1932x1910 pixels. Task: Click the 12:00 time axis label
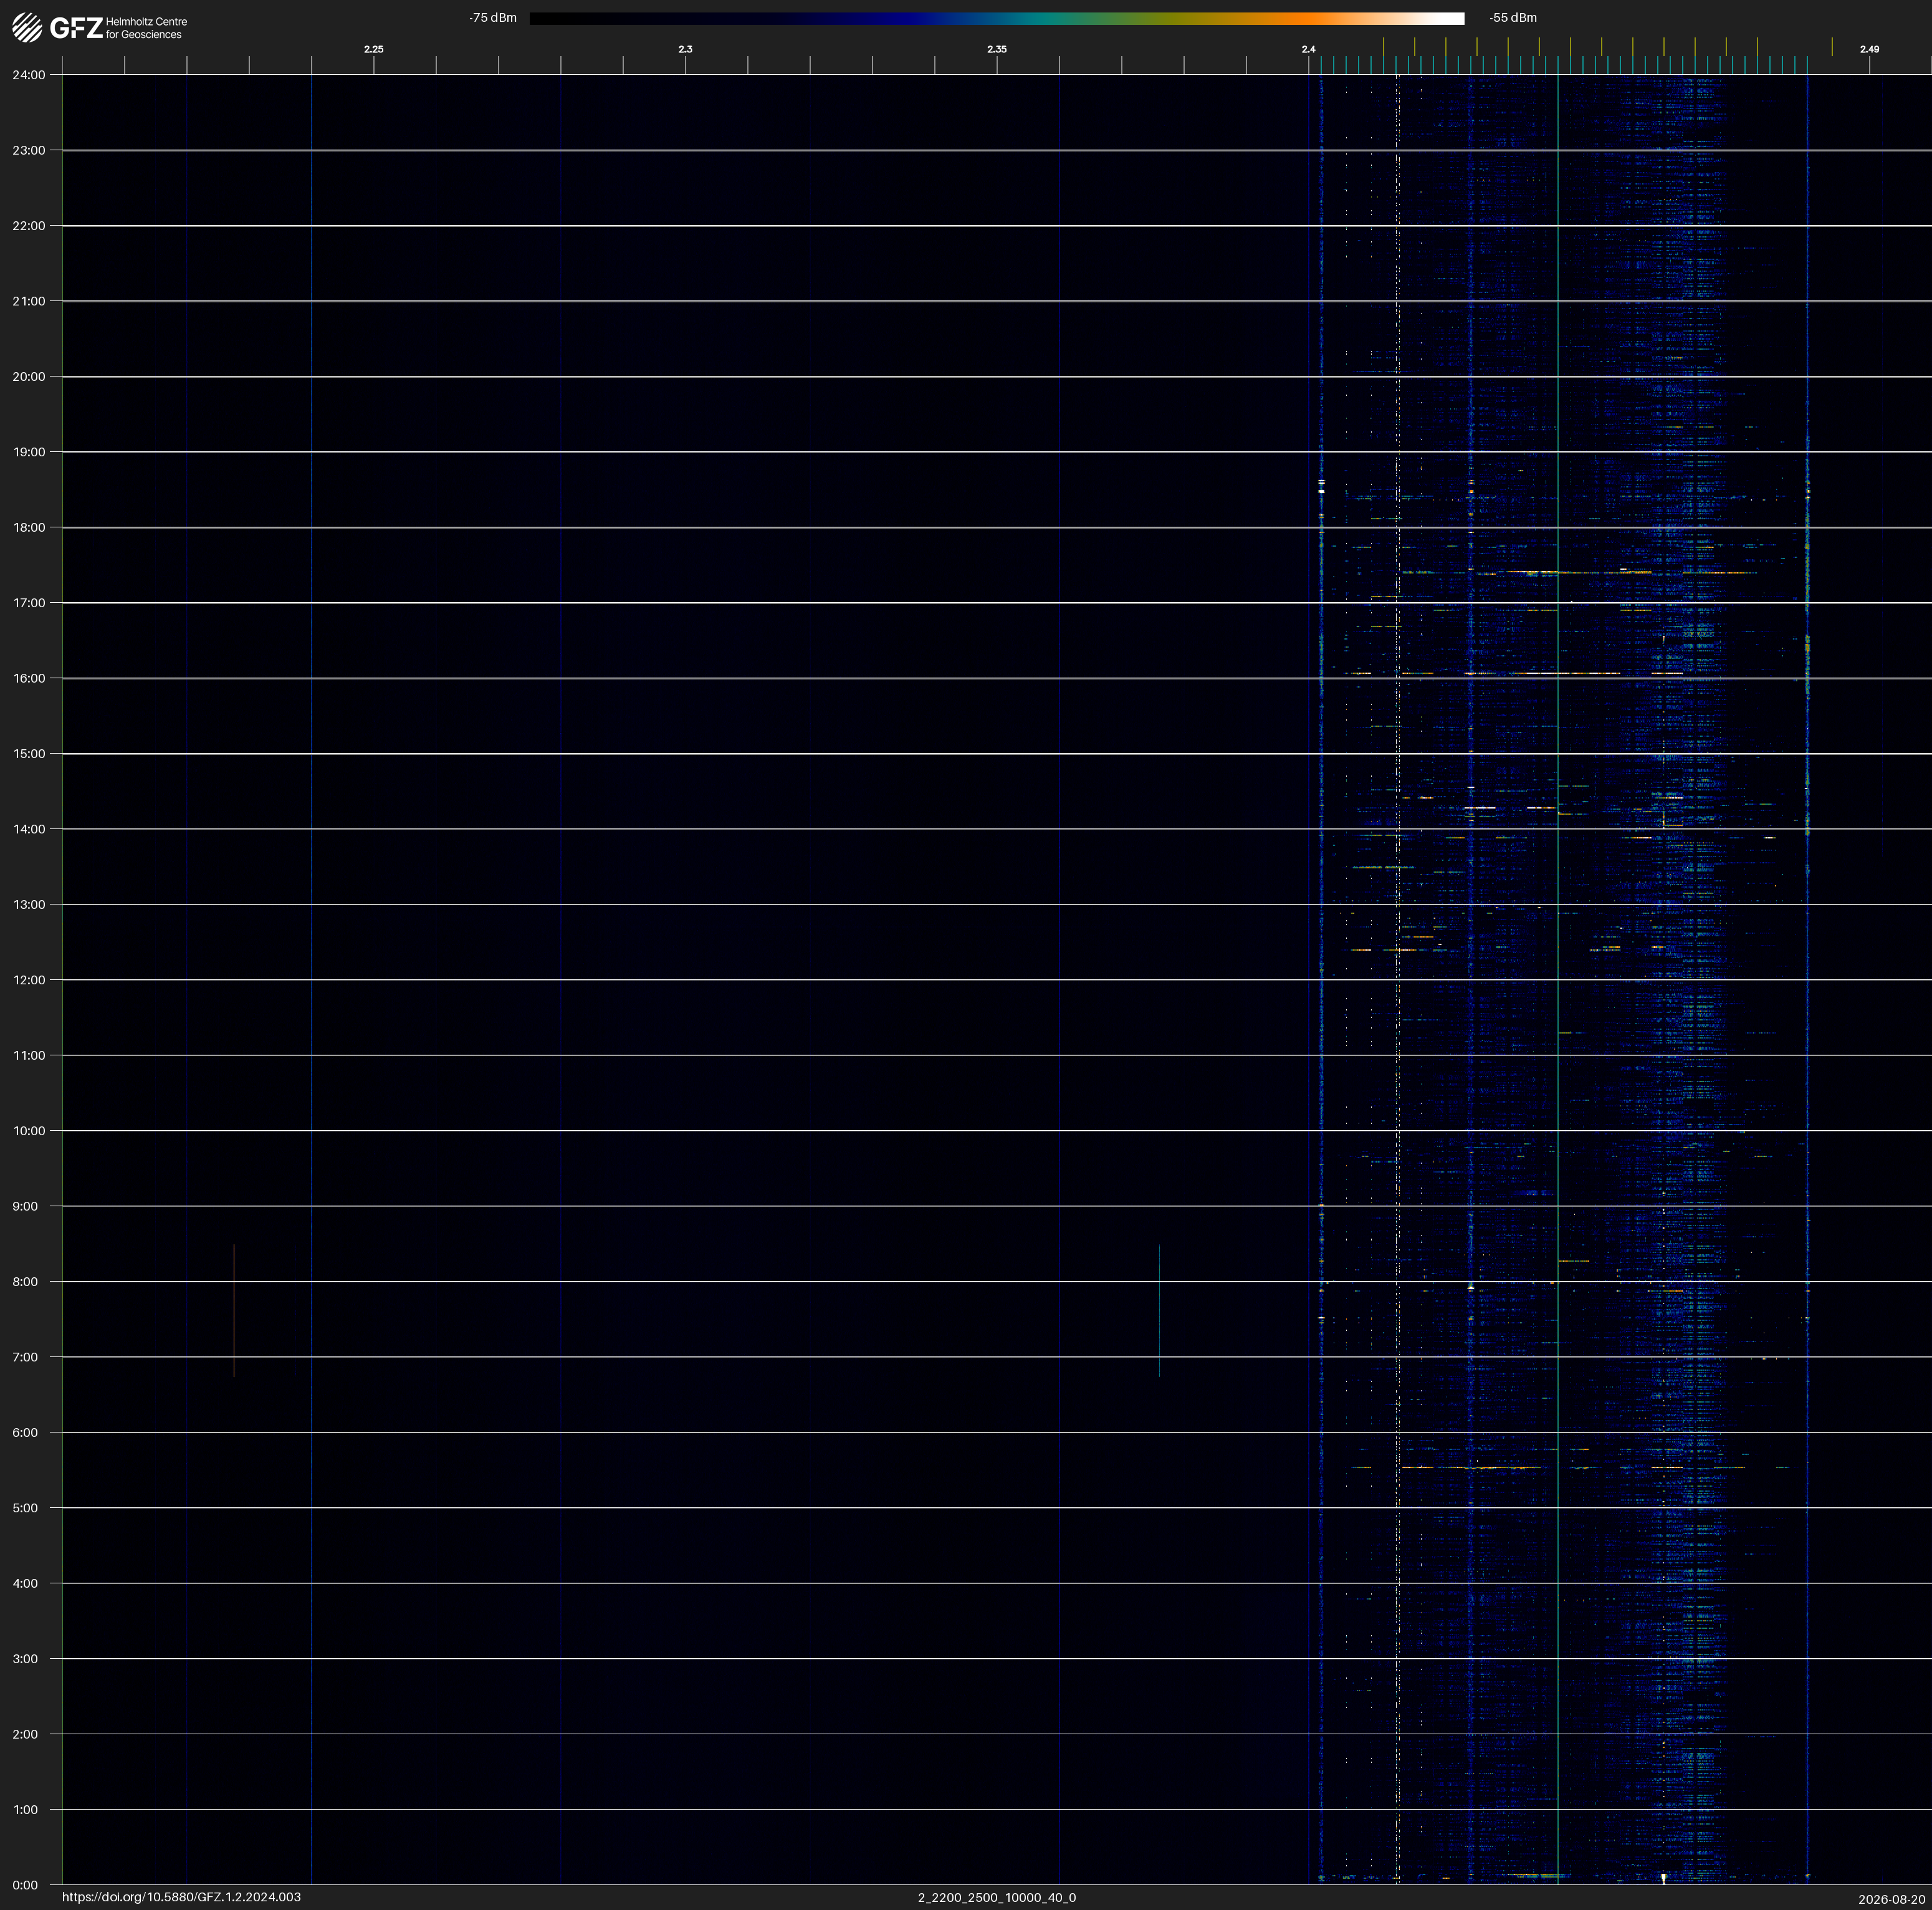(29, 980)
